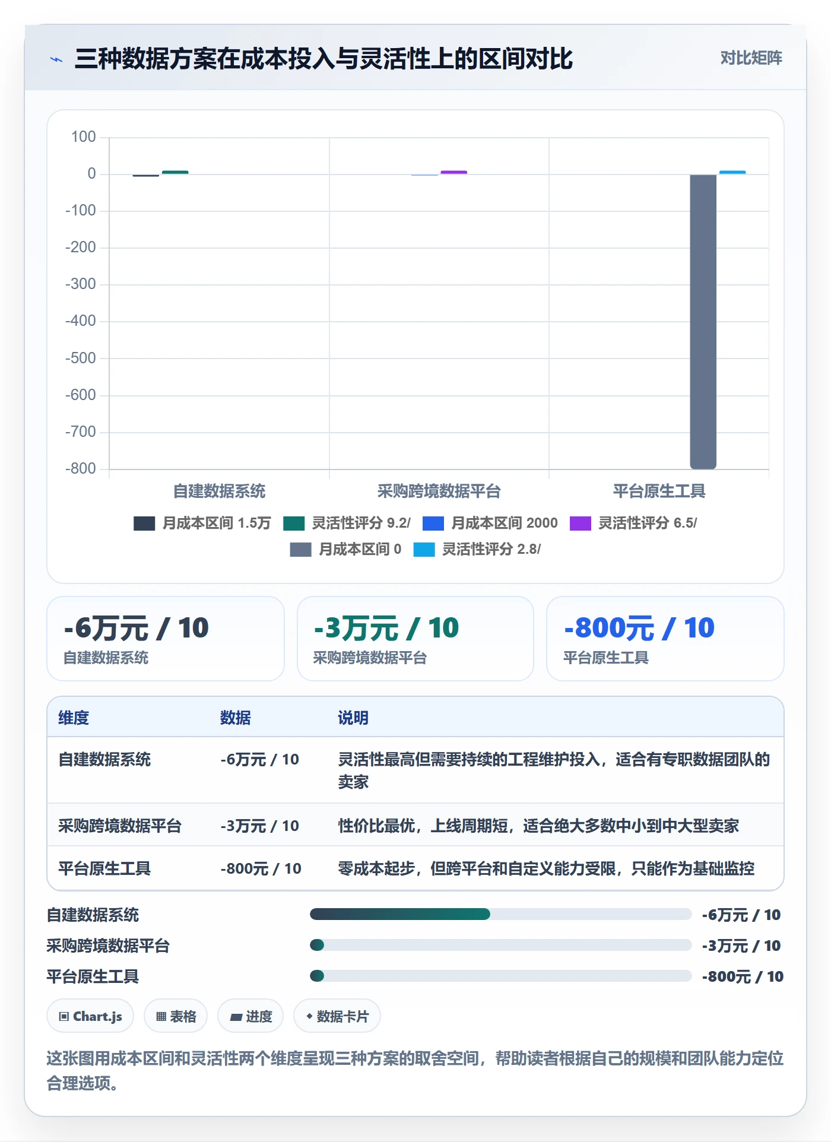Click the light-blue 灵活性评分 2.8/ legend swatch
831x1142 pixels.
[x=424, y=549]
